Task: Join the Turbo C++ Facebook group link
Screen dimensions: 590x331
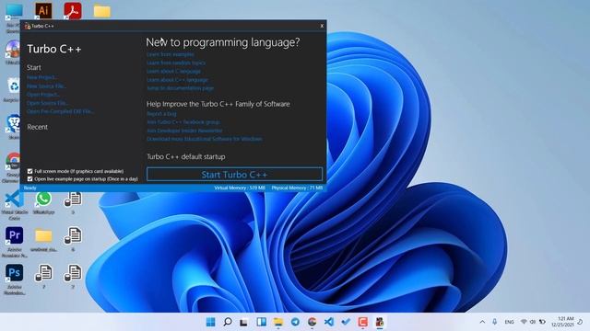Action: [183, 122]
